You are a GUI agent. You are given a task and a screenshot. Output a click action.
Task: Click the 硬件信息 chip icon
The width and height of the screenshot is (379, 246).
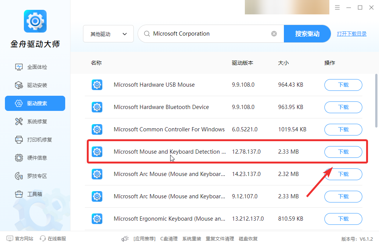(19, 158)
